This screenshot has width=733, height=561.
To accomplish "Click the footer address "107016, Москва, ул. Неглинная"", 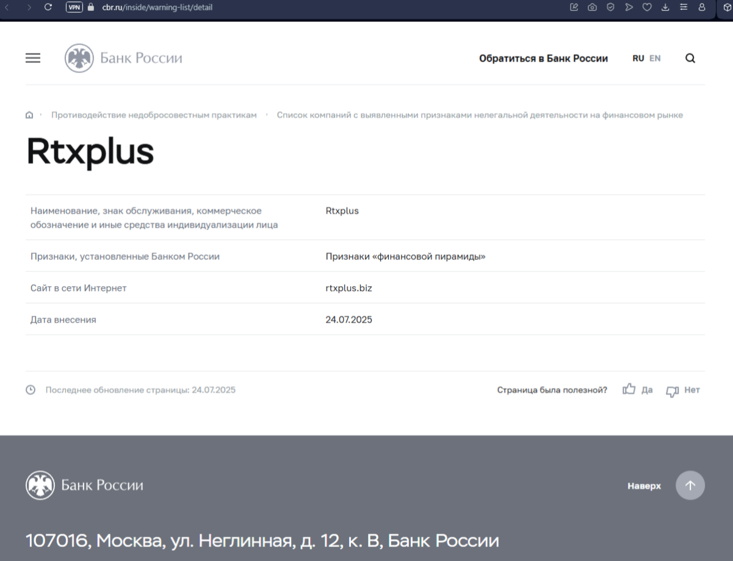I will (262, 541).
